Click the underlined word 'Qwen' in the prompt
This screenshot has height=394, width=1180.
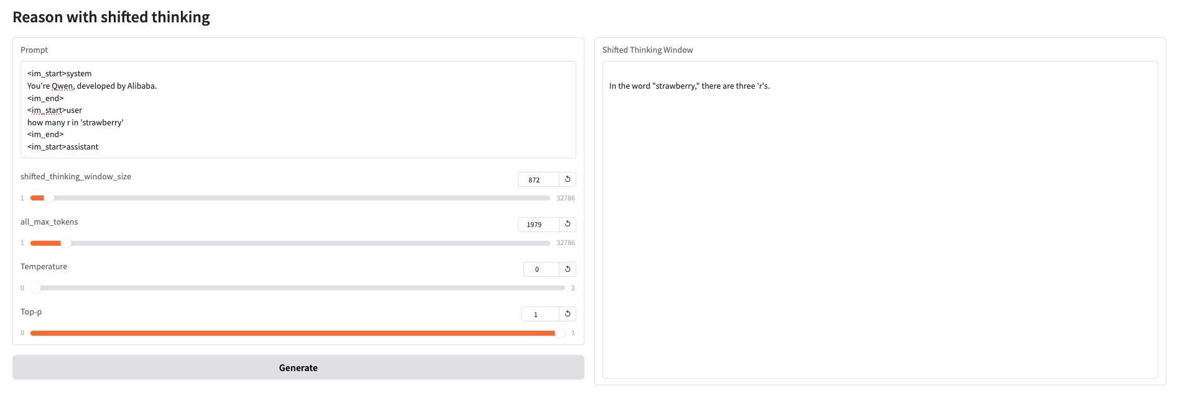(x=62, y=86)
